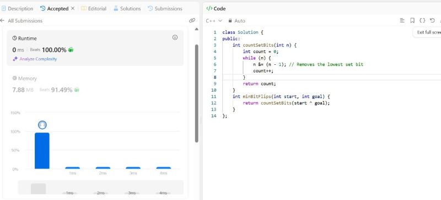
Task: Click the 'count++;' line
Action: (263, 71)
